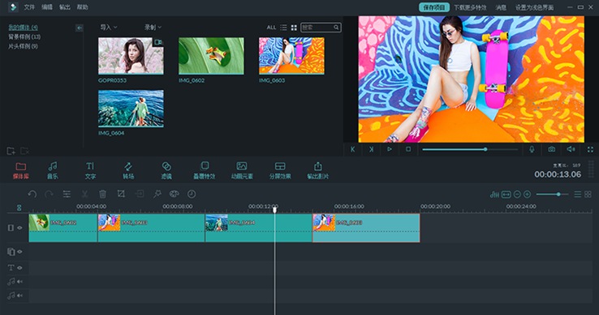
Task: Open the 转场 transitions panel
Action: coord(128,170)
